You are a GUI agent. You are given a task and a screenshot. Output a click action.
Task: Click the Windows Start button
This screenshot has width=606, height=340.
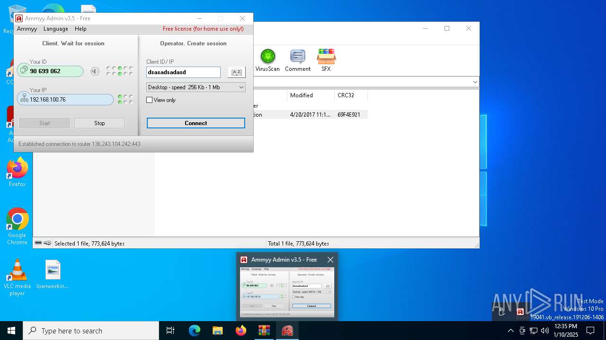(x=11, y=331)
